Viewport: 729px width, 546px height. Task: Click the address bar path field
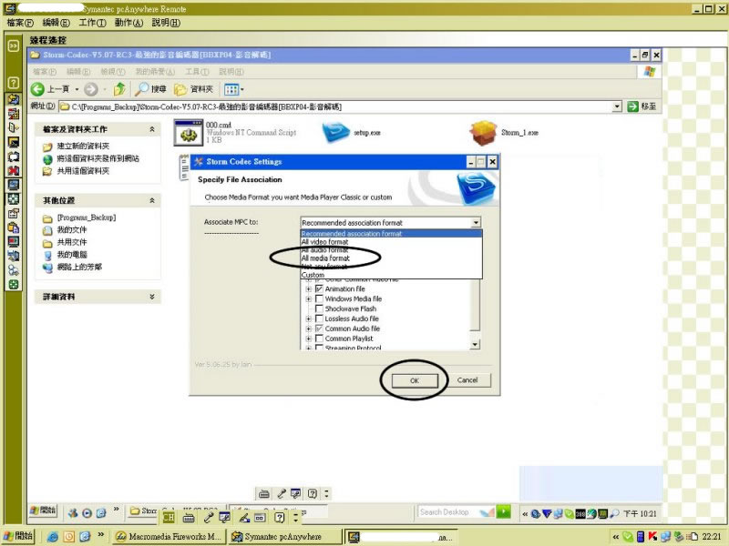pos(334,106)
